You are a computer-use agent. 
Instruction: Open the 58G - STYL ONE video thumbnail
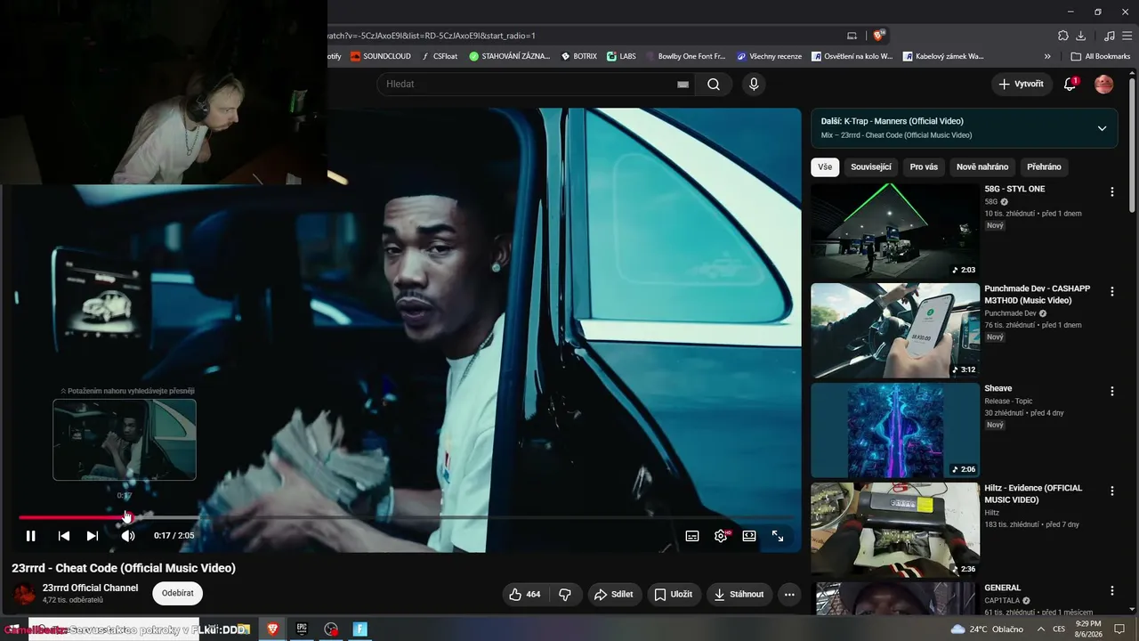click(895, 231)
